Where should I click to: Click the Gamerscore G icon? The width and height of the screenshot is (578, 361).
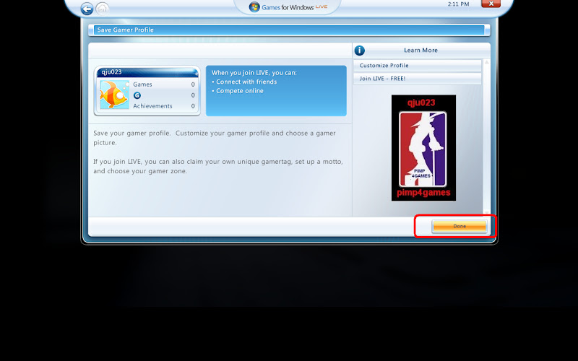pyautogui.click(x=137, y=95)
